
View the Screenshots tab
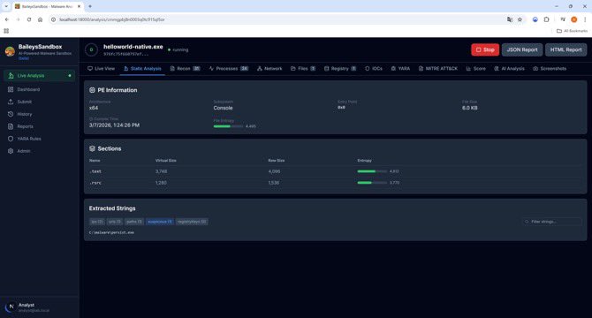point(550,69)
